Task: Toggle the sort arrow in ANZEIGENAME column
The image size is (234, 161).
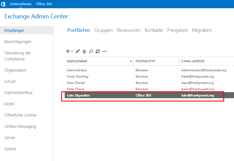Action: (x=131, y=61)
